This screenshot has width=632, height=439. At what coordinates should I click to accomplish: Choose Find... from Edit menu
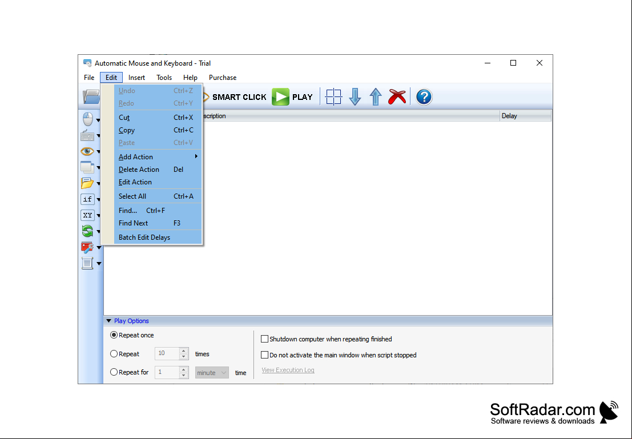click(x=158, y=211)
